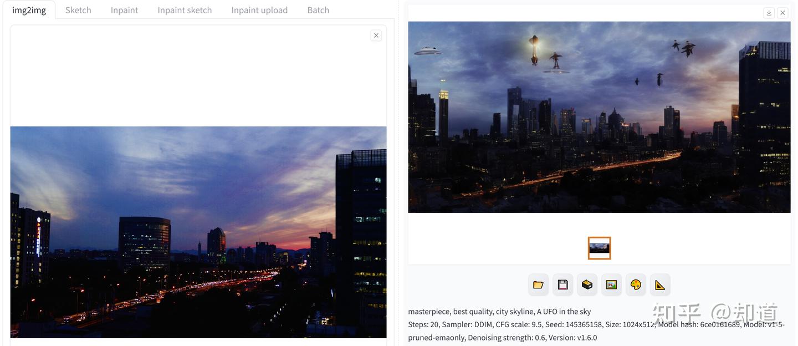This screenshot has width=798, height=346.
Task: Go to the Inpaint upload tab
Action: (x=259, y=10)
